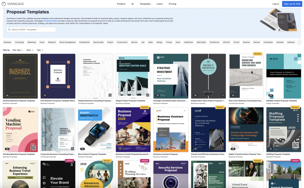This screenshot has height=188, width=304.
Task: Select the Sponsorship category chip
Action: 98,42
